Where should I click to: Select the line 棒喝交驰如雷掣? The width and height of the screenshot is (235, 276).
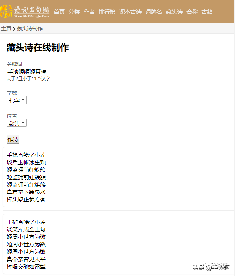(26, 266)
